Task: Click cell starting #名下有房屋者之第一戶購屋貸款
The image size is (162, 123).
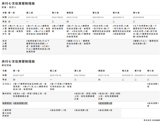Action: click(145, 31)
